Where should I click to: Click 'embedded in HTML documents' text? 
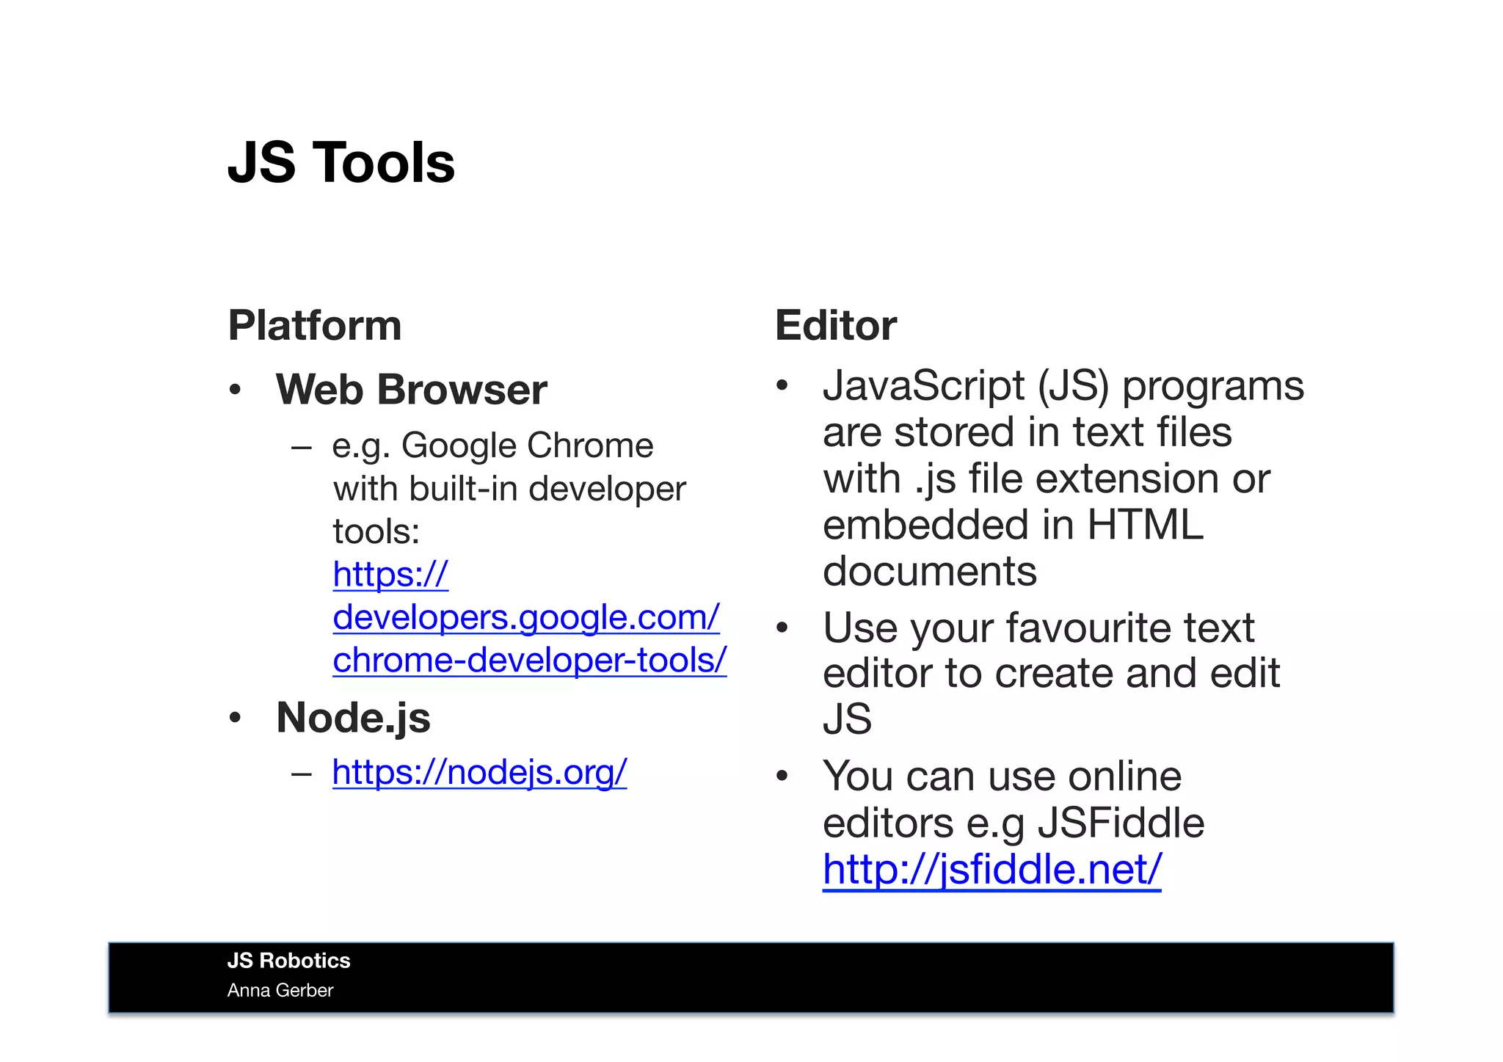(x=1013, y=525)
